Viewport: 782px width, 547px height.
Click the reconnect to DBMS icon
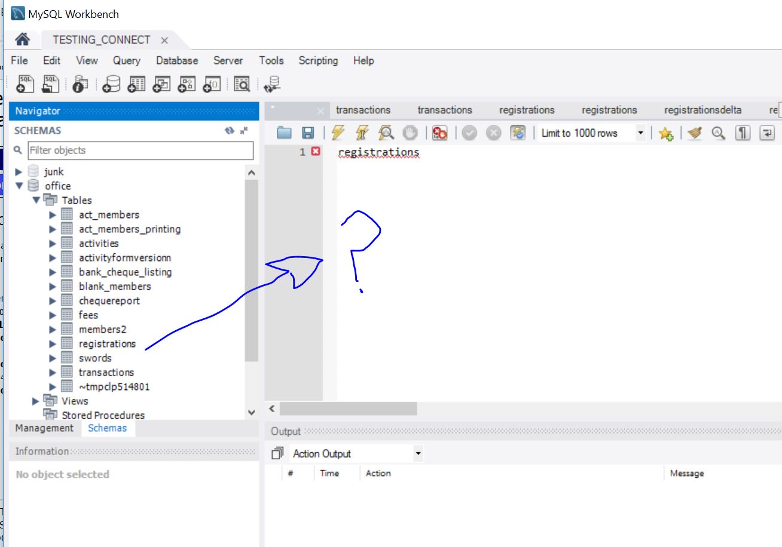pyautogui.click(x=273, y=84)
